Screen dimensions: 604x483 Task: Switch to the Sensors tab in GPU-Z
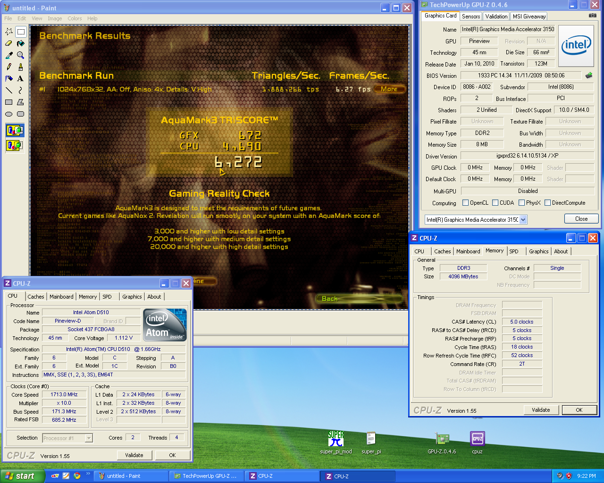pyautogui.click(x=471, y=16)
